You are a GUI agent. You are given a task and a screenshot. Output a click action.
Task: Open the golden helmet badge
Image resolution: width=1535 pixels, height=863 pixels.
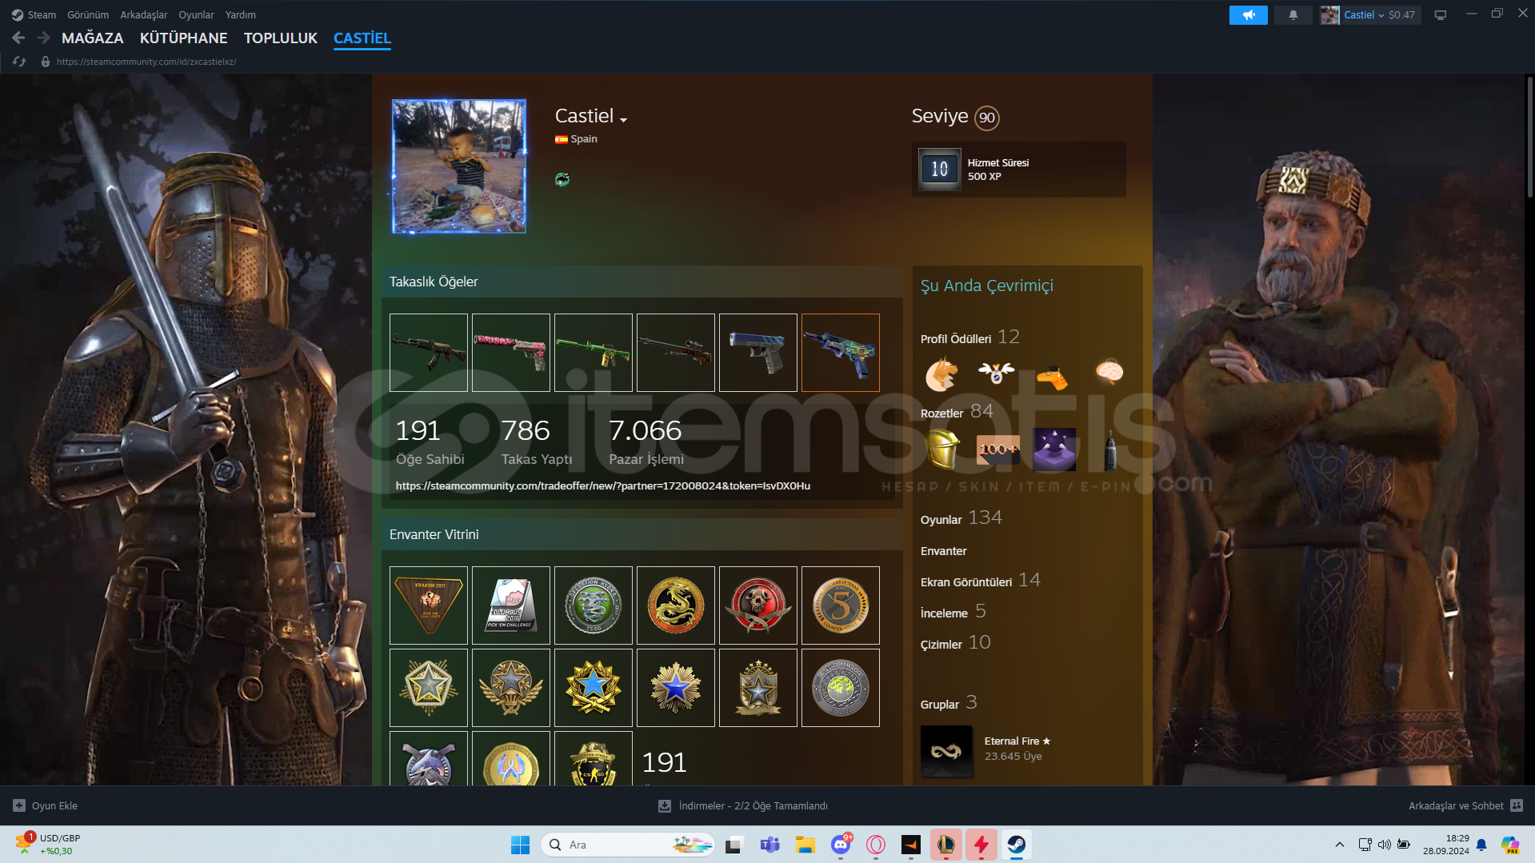[x=943, y=449]
